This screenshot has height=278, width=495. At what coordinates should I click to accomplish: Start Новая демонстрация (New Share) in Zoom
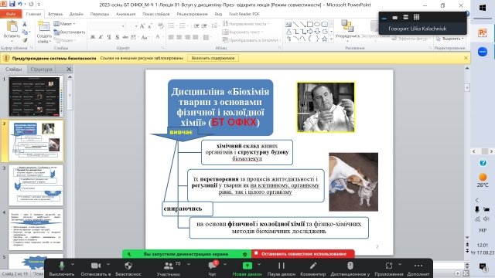(247, 269)
